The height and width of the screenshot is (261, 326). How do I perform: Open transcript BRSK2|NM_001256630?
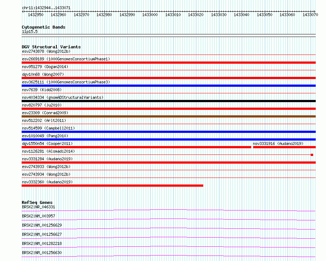(42, 253)
